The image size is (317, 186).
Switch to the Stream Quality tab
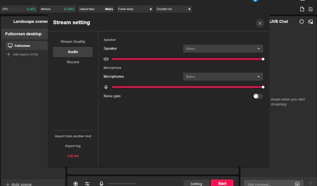point(73,42)
